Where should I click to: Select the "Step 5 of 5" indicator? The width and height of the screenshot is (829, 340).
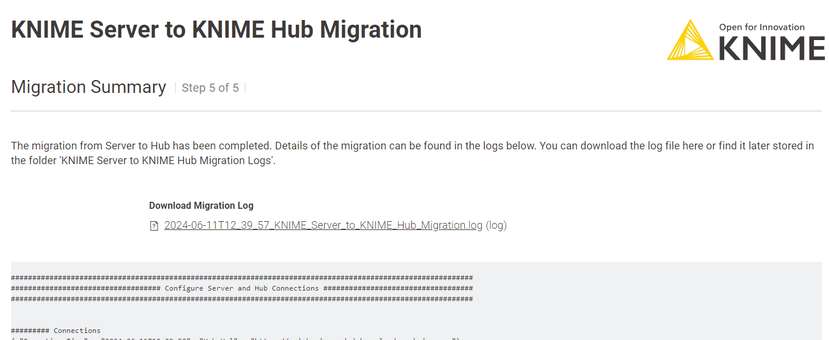[210, 88]
